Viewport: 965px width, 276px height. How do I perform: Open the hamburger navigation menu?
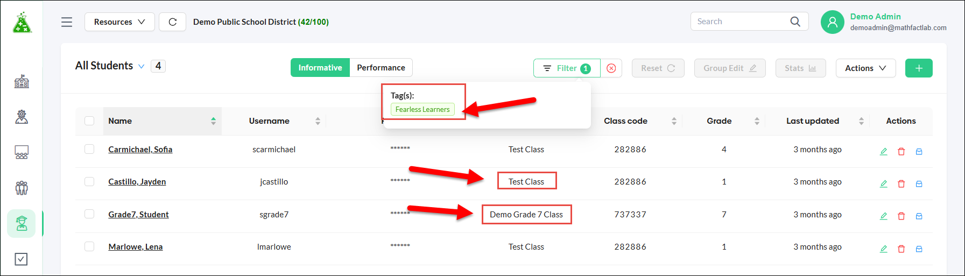tap(67, 22)
